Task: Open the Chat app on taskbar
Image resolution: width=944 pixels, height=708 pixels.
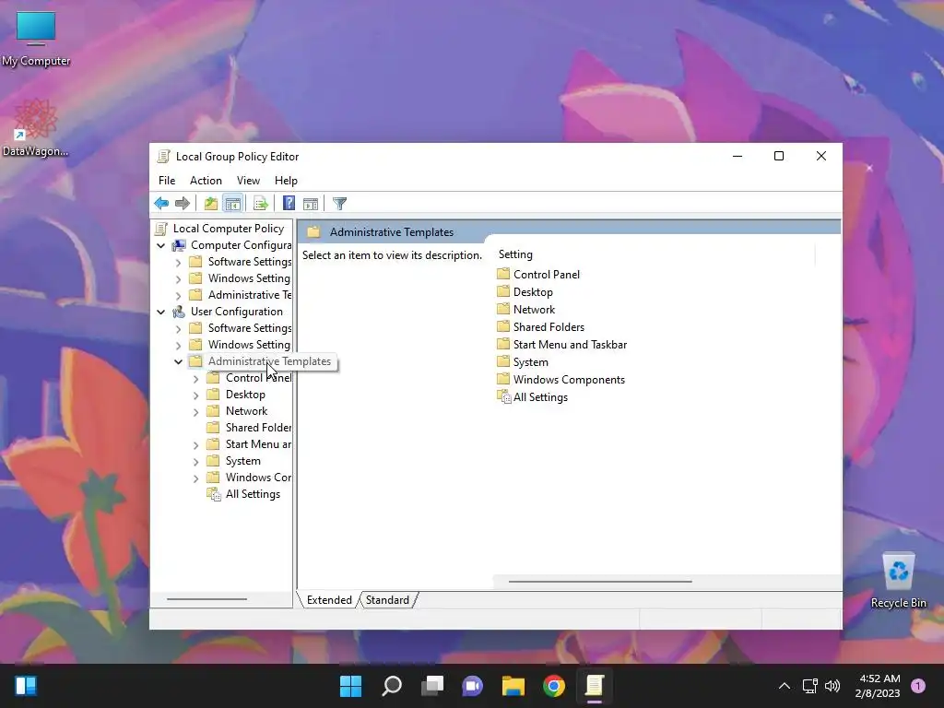Action: [x=473, y=686]
